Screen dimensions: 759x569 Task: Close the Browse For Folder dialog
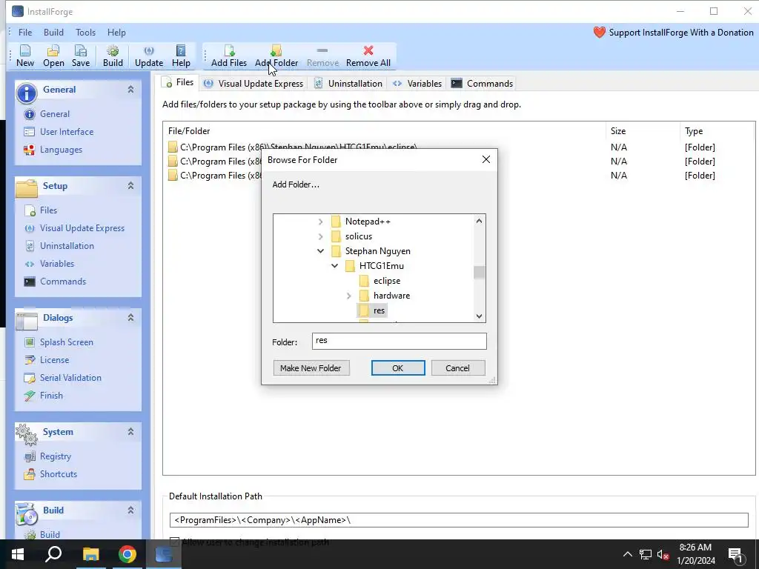click(486, 160)
